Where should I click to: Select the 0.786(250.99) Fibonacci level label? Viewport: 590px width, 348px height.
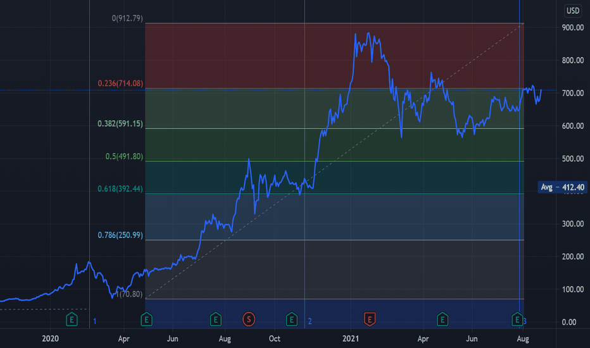pyautogui.click(x=120, y=235)
